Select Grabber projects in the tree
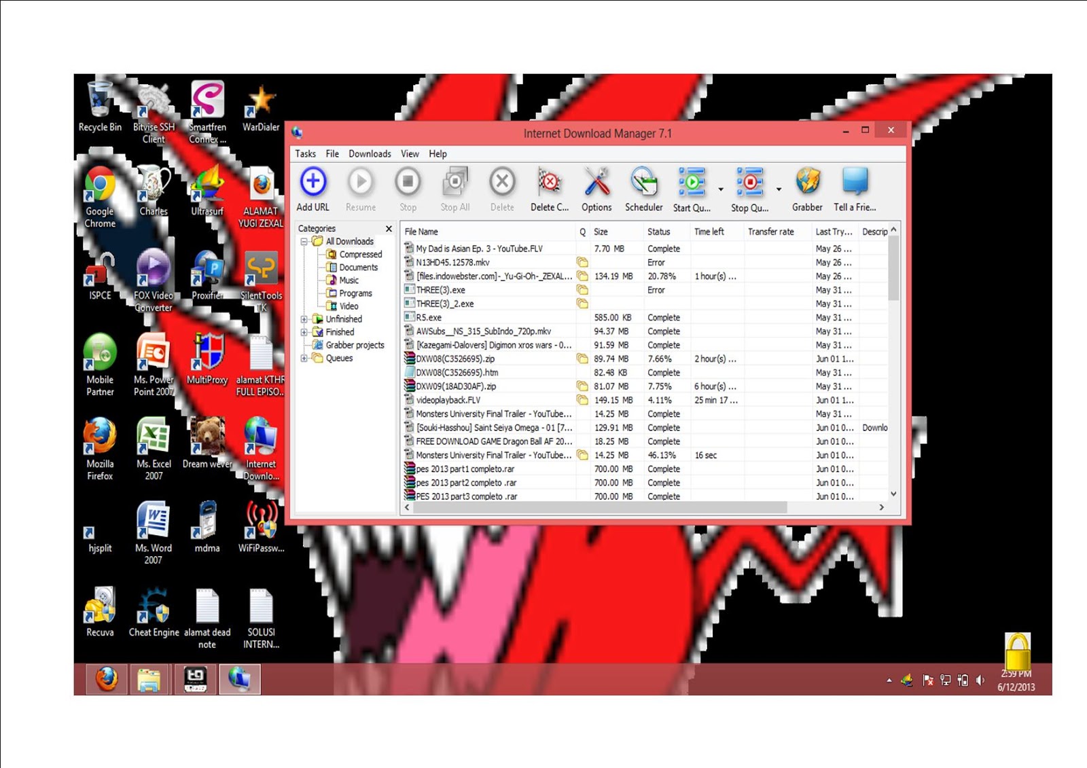This screenshot has width=1087, height=768. (x=355, y=345)
